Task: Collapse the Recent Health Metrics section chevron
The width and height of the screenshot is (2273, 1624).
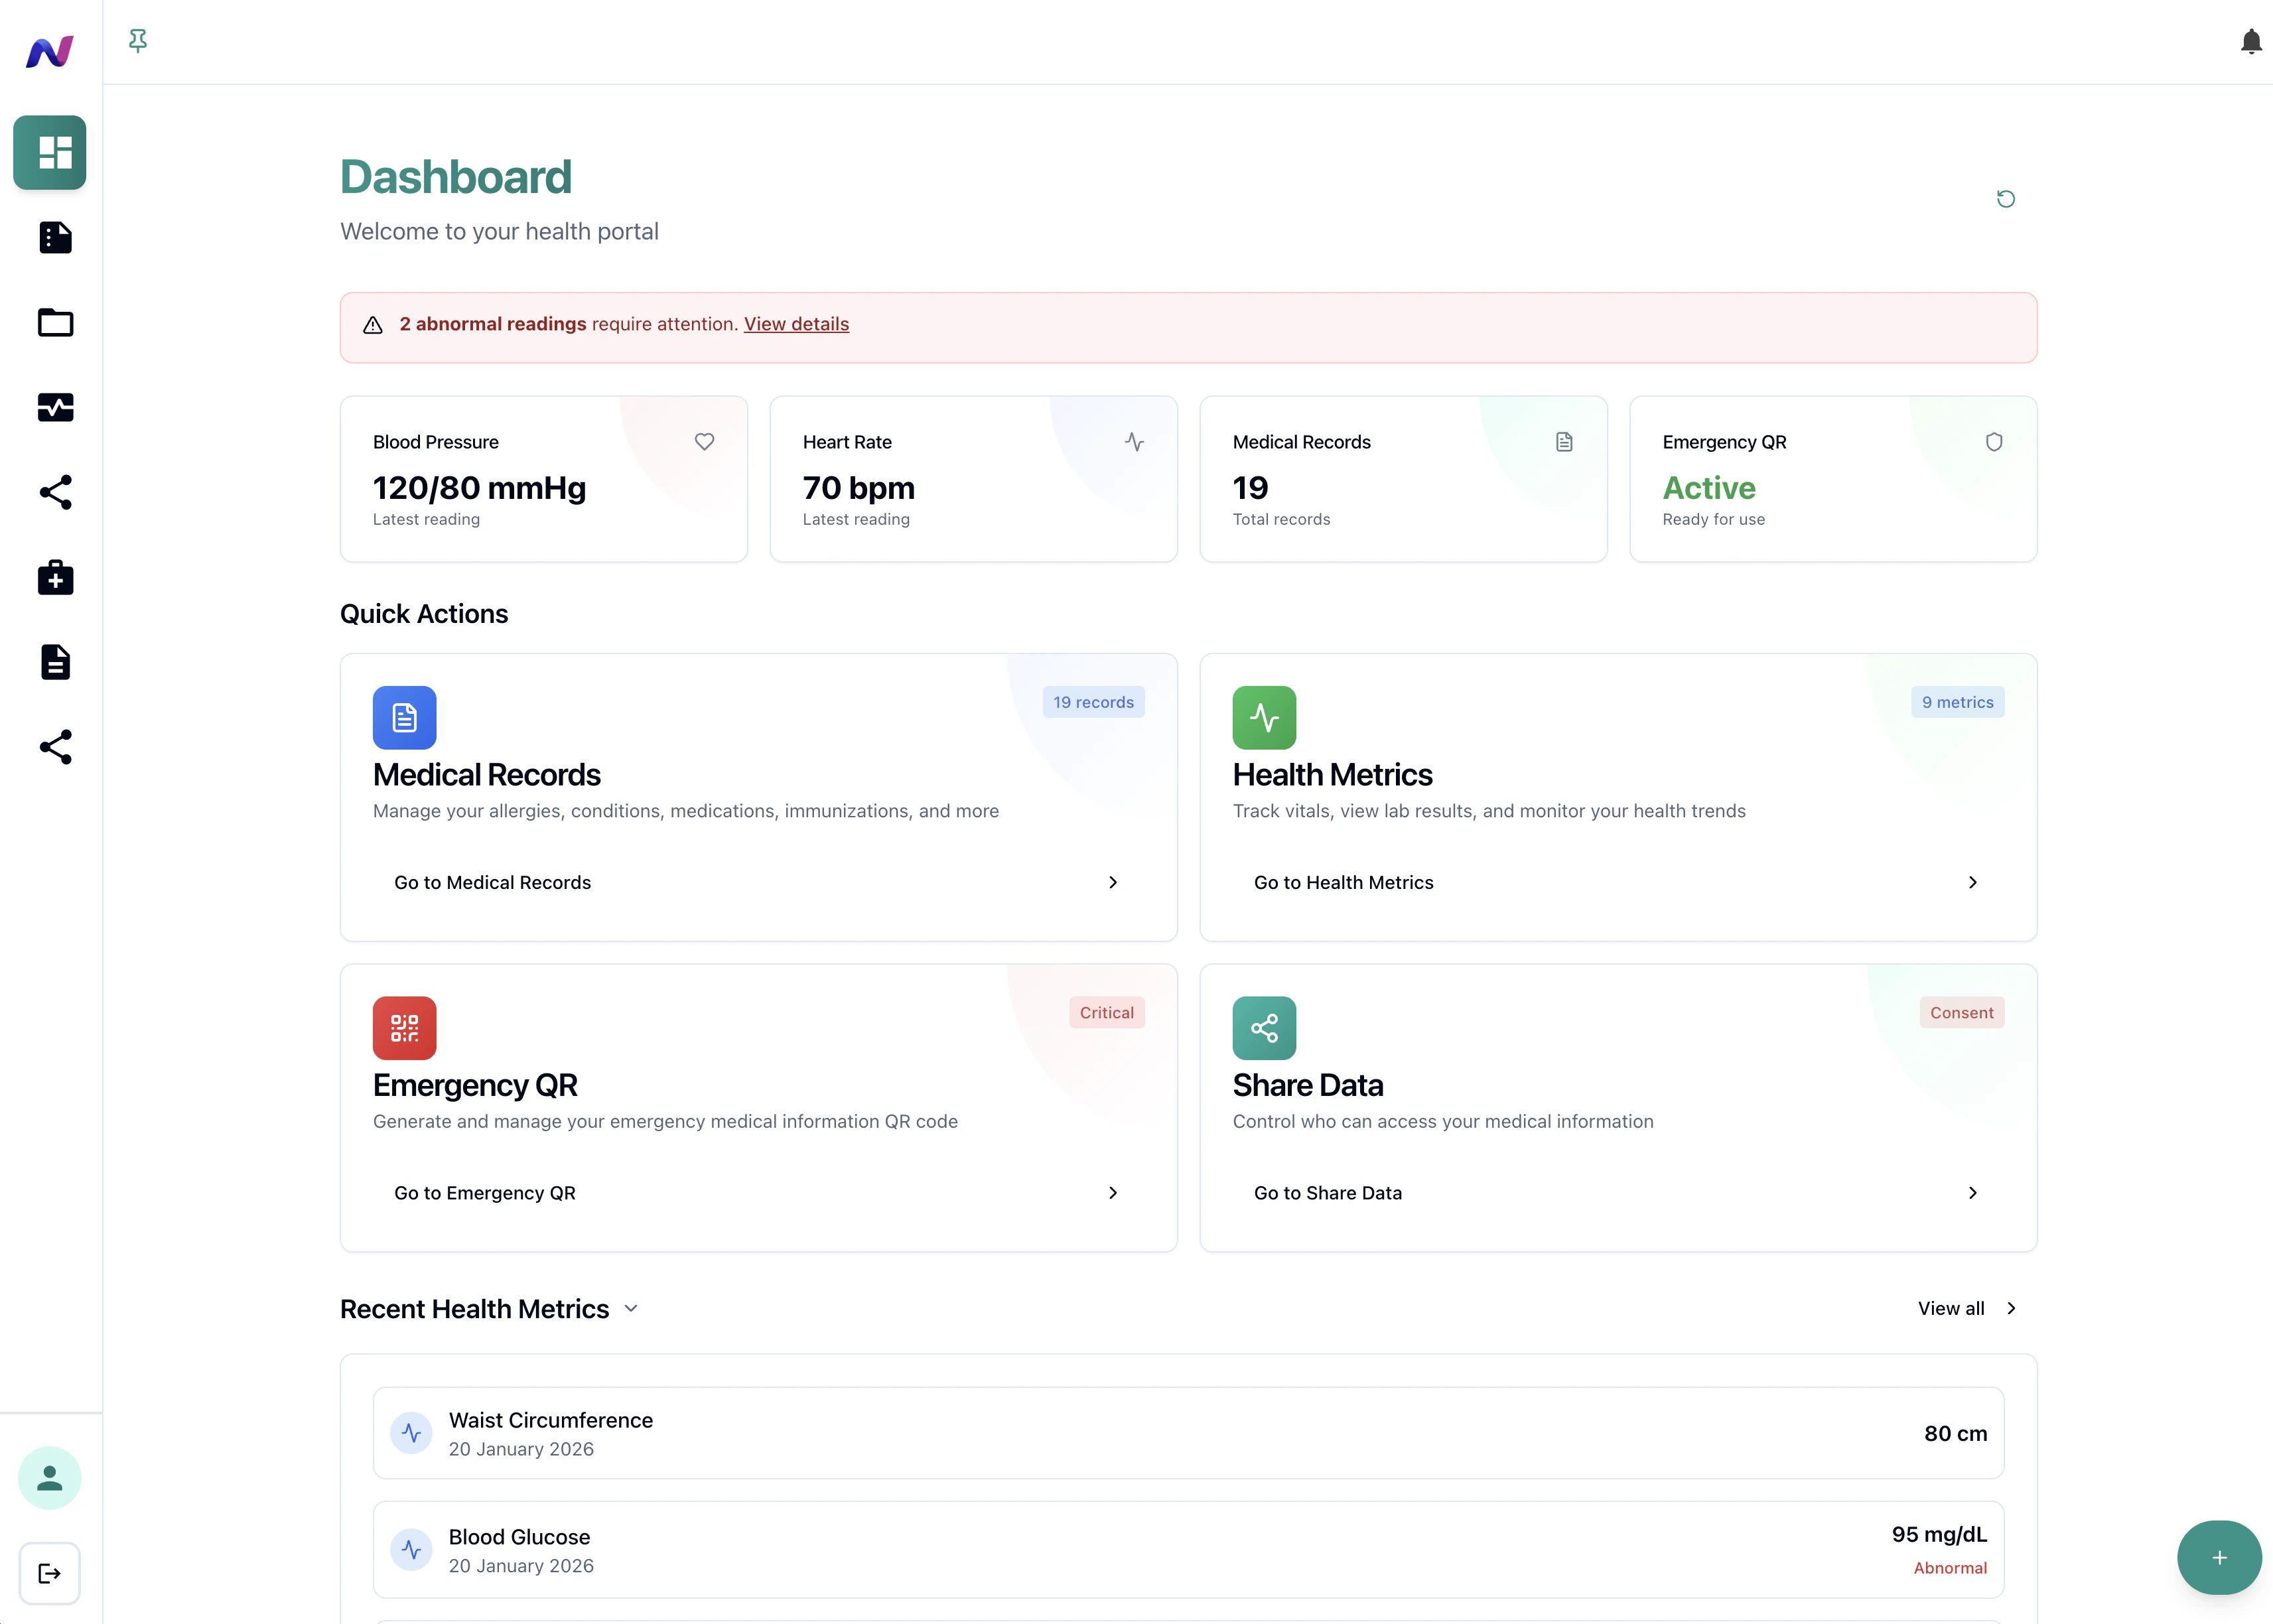Action: [631, 1308]
